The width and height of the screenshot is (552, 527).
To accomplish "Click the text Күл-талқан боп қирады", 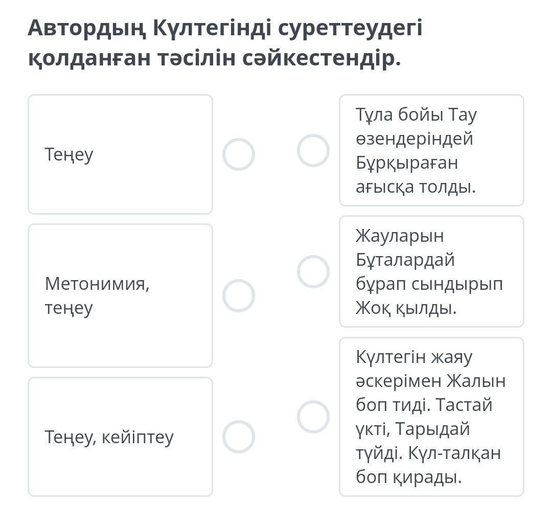I will (x=428, y=465).
